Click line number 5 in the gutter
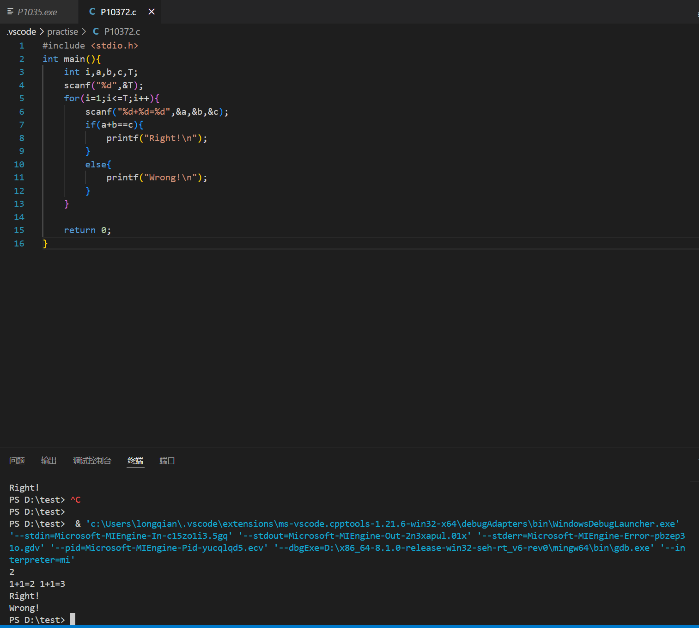The height and width of the screenshot is (628, 699). tap(21, 99)
